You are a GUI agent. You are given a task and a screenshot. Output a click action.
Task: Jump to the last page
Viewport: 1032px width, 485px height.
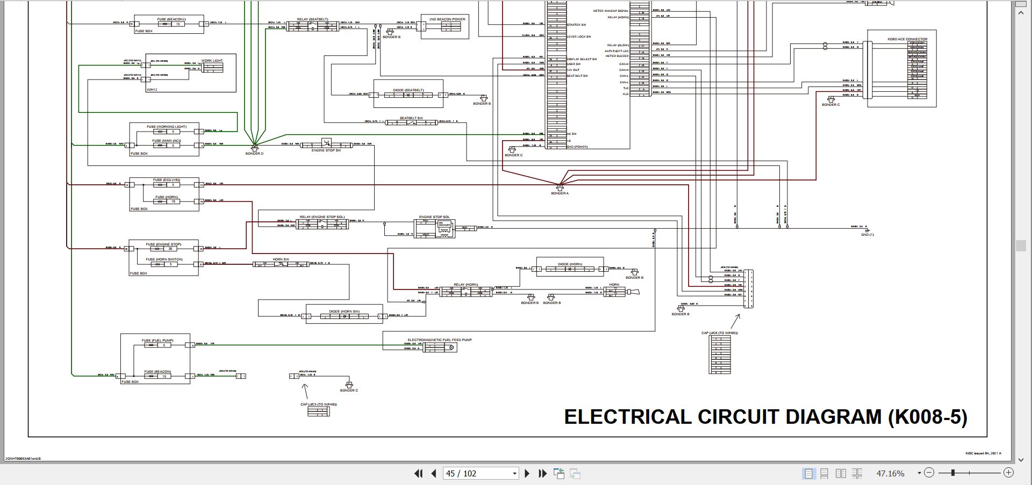pos(543,473)
